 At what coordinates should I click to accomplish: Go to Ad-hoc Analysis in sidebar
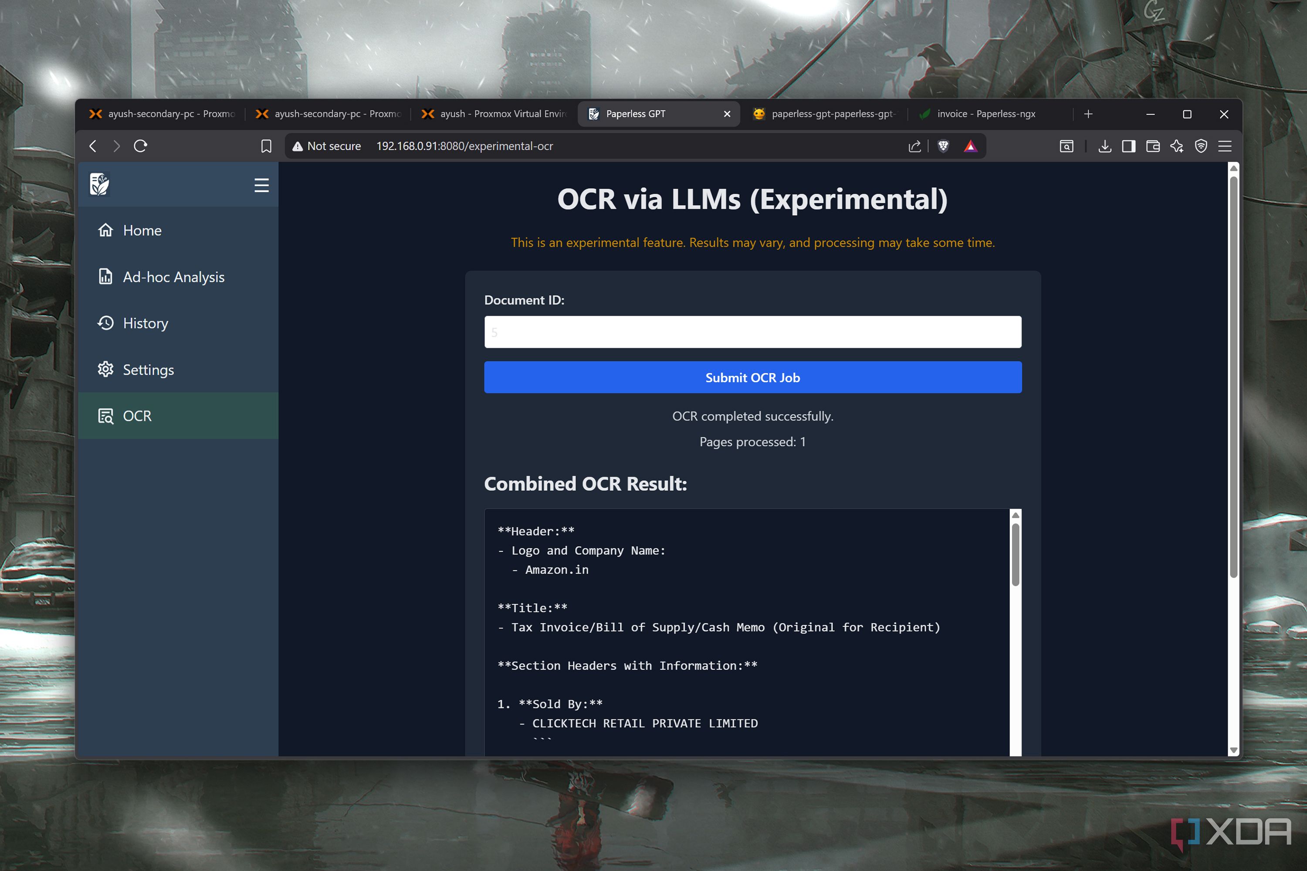click(178, 277)
